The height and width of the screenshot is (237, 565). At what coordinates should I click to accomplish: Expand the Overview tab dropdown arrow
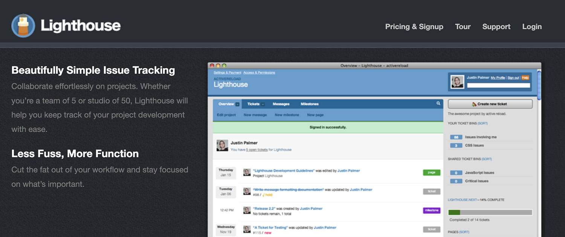pyautogui.click(x=237, y=104)
